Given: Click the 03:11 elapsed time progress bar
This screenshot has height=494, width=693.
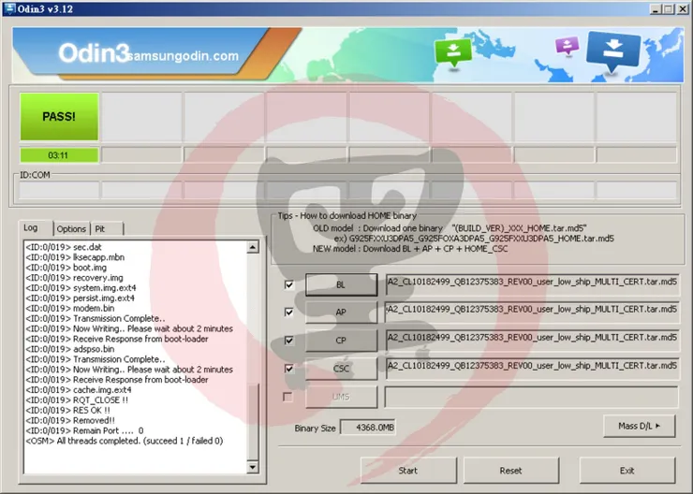Looking at the screenshot, I should tap(59, 155).
